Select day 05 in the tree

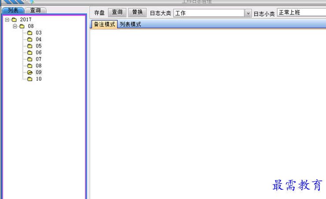point(39,46)
